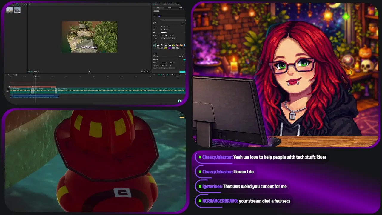Screen dimensions: 382x215
Task: Switch to the Text-to-speech tab
Action: click(x=171, y=4)
